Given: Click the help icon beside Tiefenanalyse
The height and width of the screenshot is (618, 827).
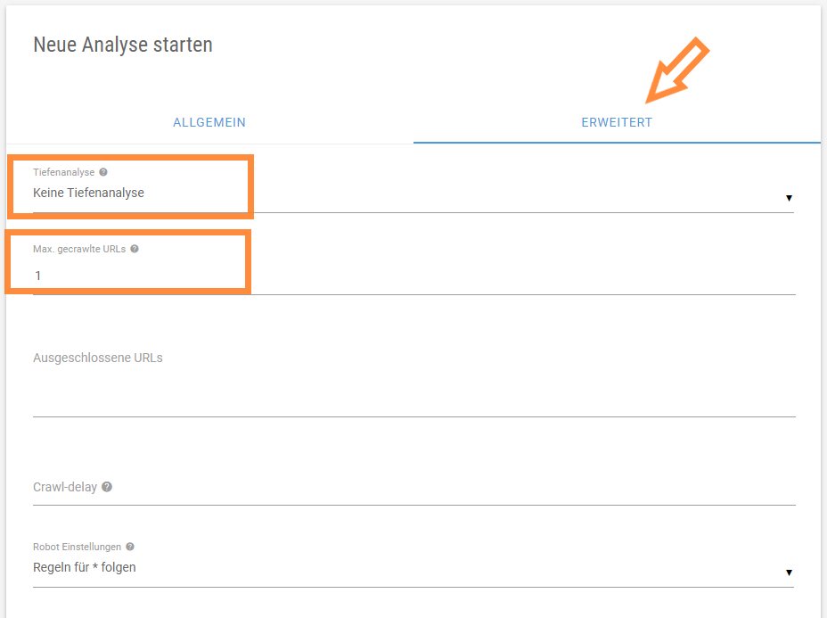Looking at the screenshot, I should [103, 172].
